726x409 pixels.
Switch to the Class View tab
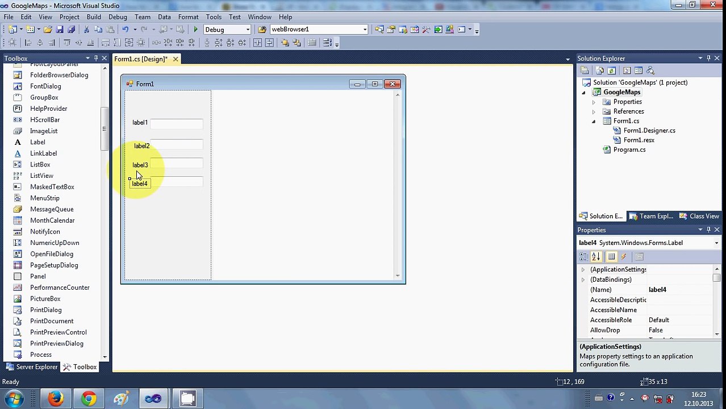pos(699,216)
